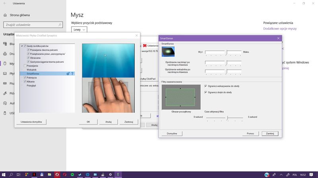The width and height of the screenshot is (318, 178).
Task: Click the POL language indicator
Action: (x=295, y=175)
